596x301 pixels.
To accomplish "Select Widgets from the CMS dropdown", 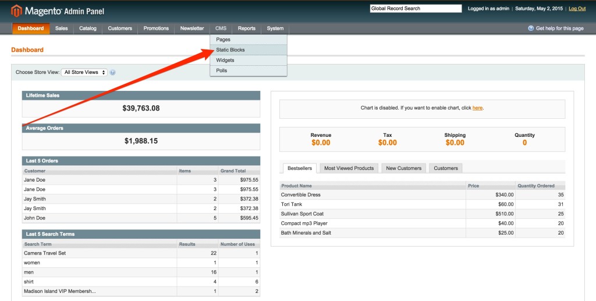I will (249, 60).
